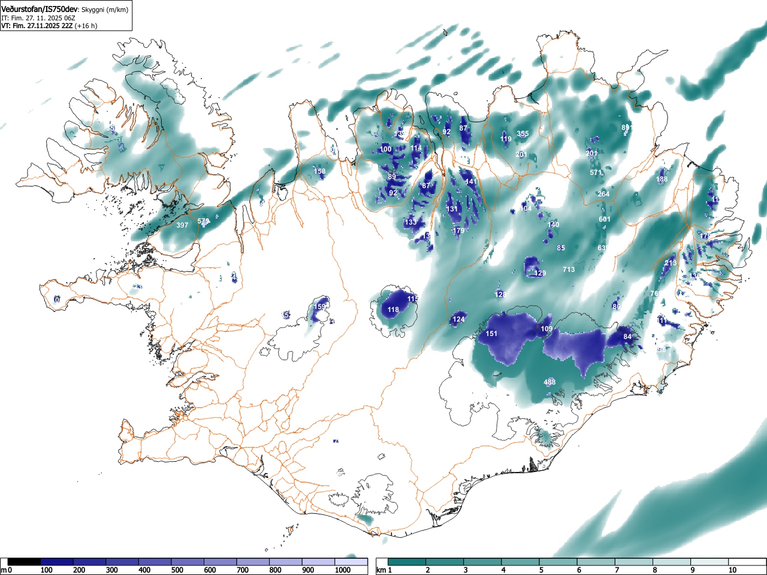Select the VT: Fim. 27.11.2025 22Z (+16 h) line

(x=49, y=26)
